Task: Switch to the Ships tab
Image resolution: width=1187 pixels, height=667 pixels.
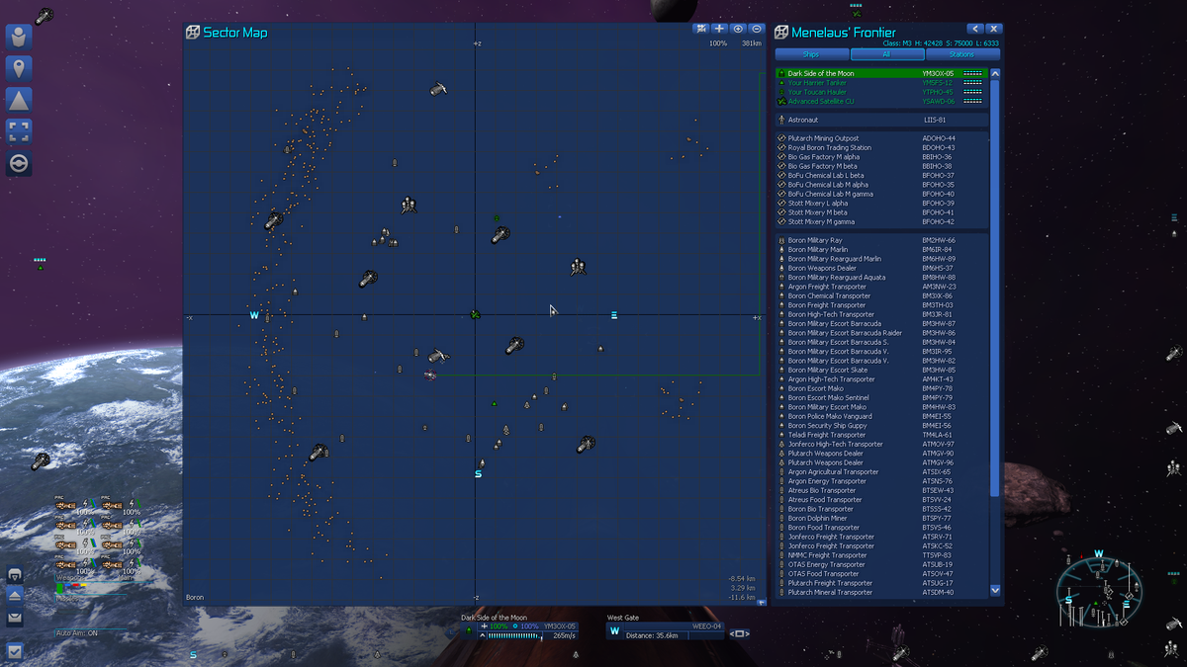Action: [x=811, y=54]
